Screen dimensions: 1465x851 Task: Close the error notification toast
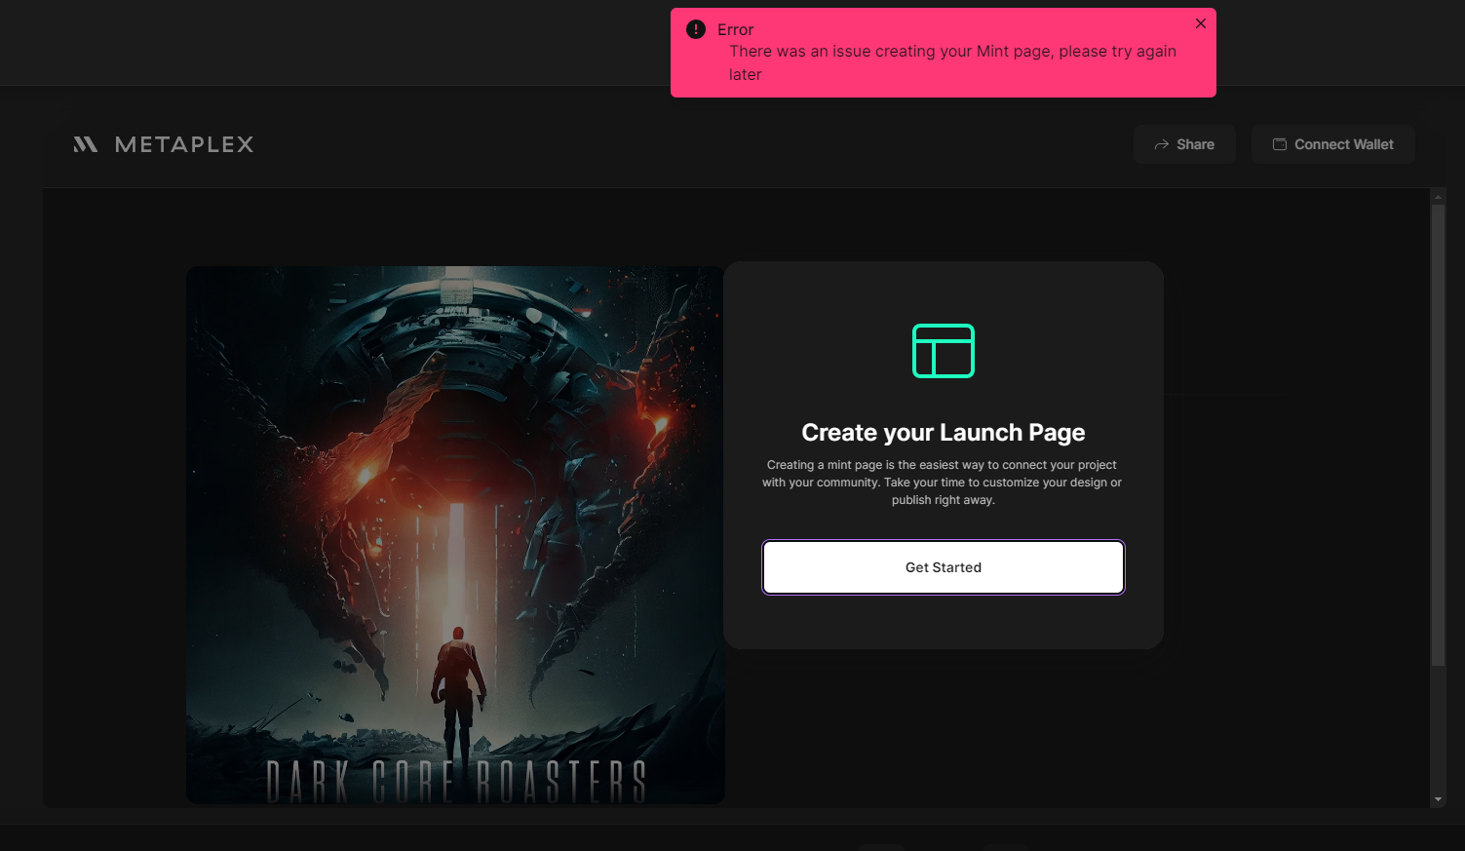coord(1201,23)
